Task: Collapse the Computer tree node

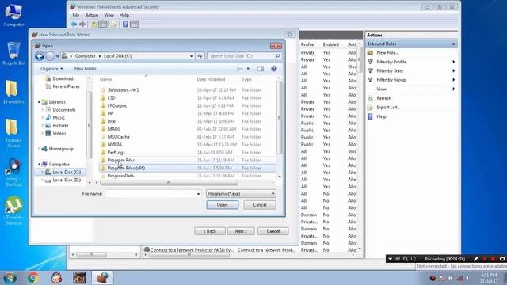Action: (x=39, y=165)
